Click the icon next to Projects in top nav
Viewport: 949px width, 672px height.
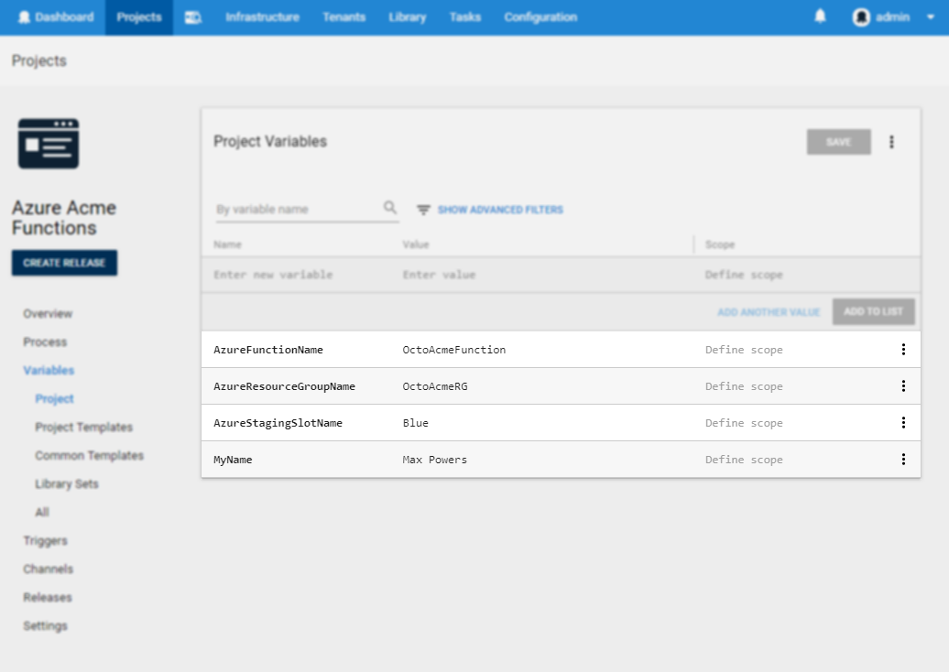pyautogui.click(x=193, y=17)
